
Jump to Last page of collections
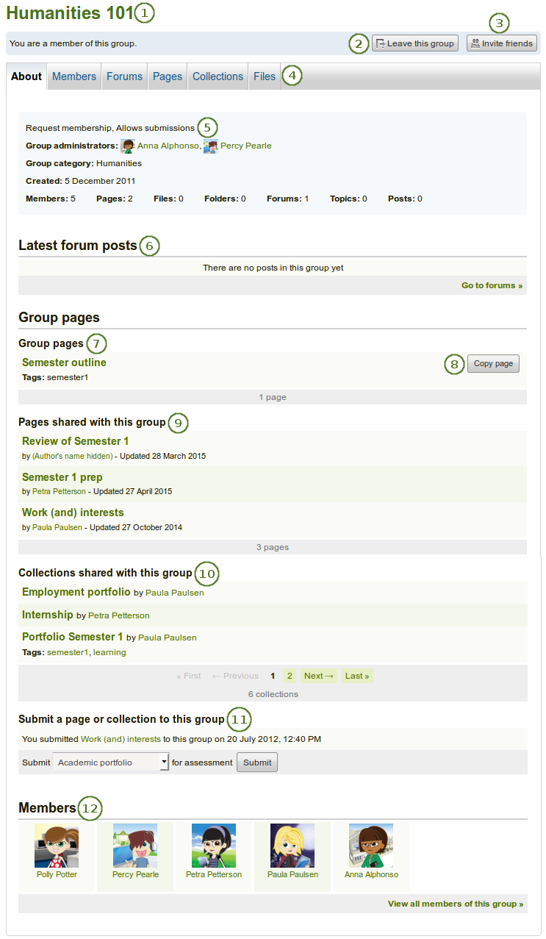click(357, 676)
